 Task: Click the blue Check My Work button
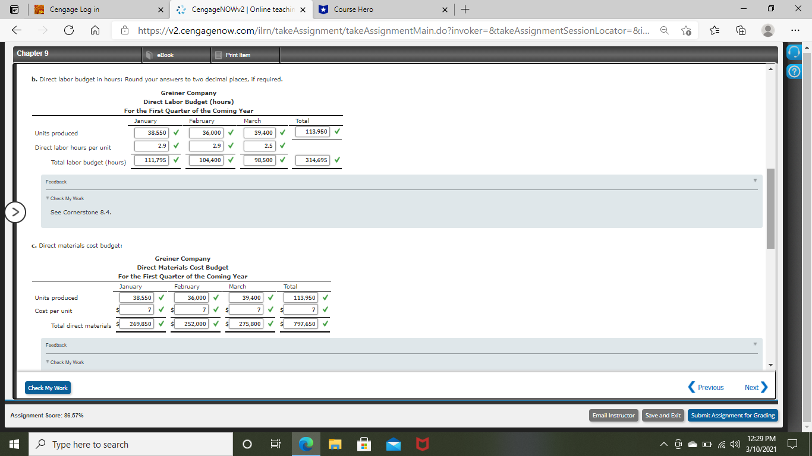[48, 388]
